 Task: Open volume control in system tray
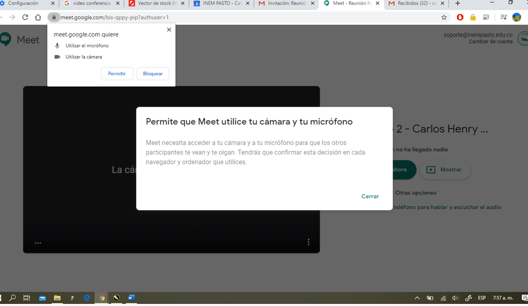click(x=456, y=298)
